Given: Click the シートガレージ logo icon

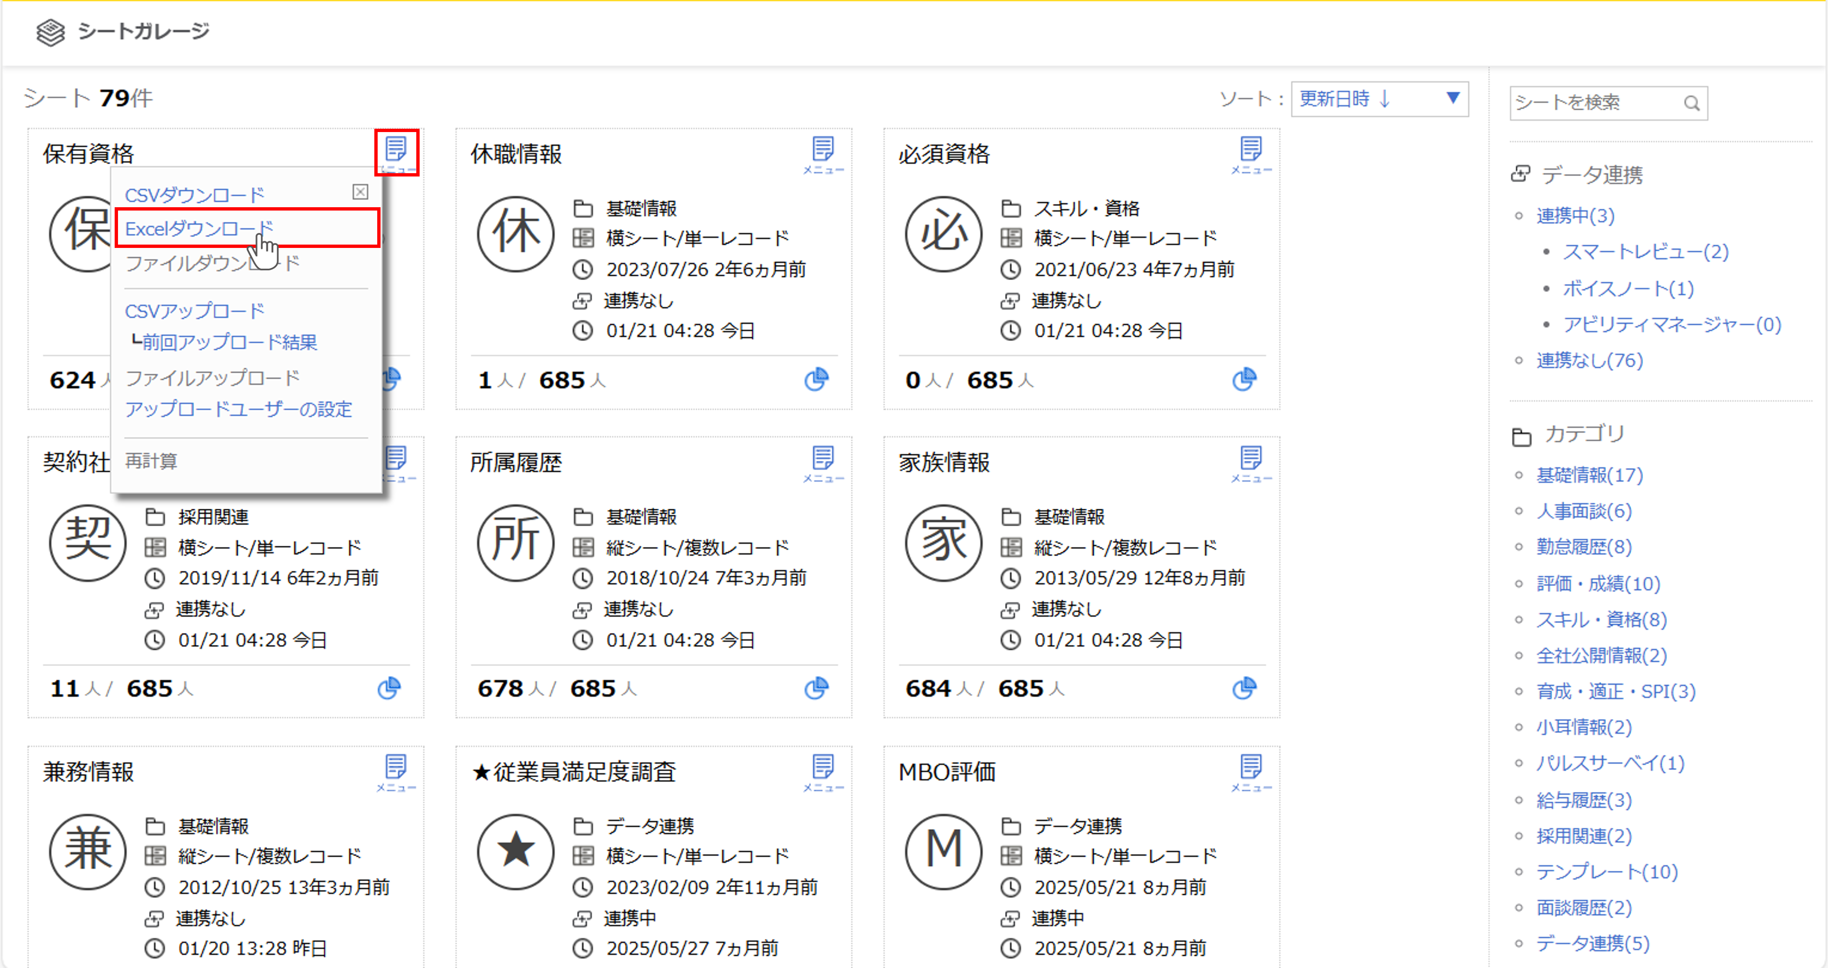Looking at the screenshot, I should 50,32.
